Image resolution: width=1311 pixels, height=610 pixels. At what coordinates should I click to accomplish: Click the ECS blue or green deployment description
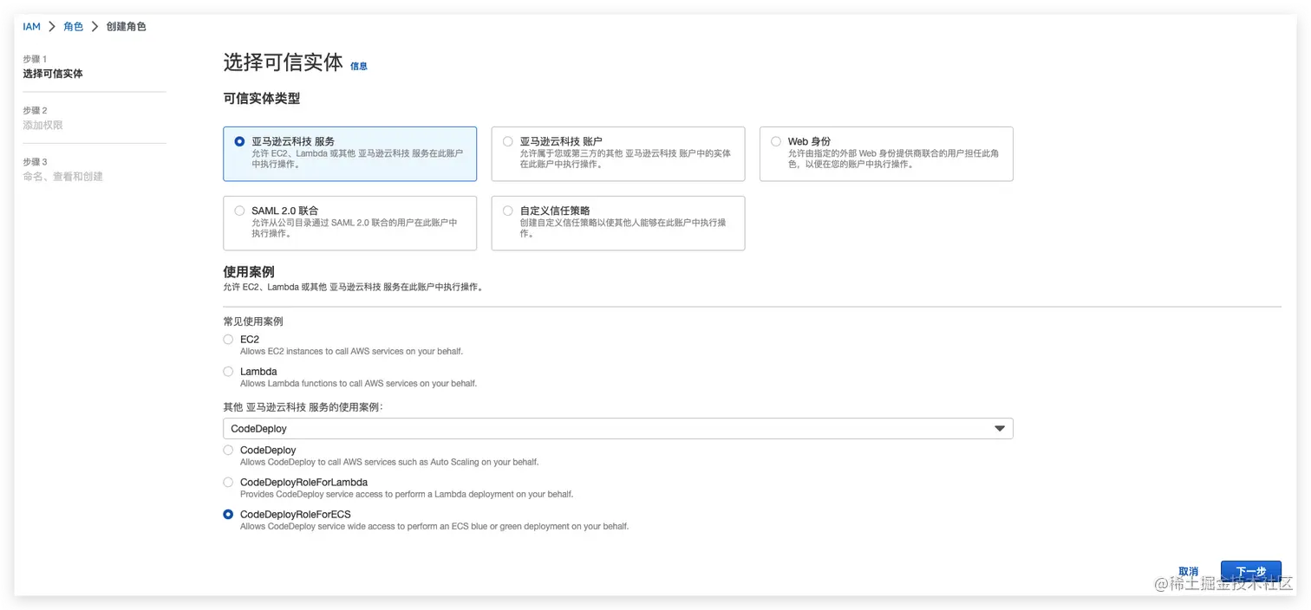(x=434, y=526)
